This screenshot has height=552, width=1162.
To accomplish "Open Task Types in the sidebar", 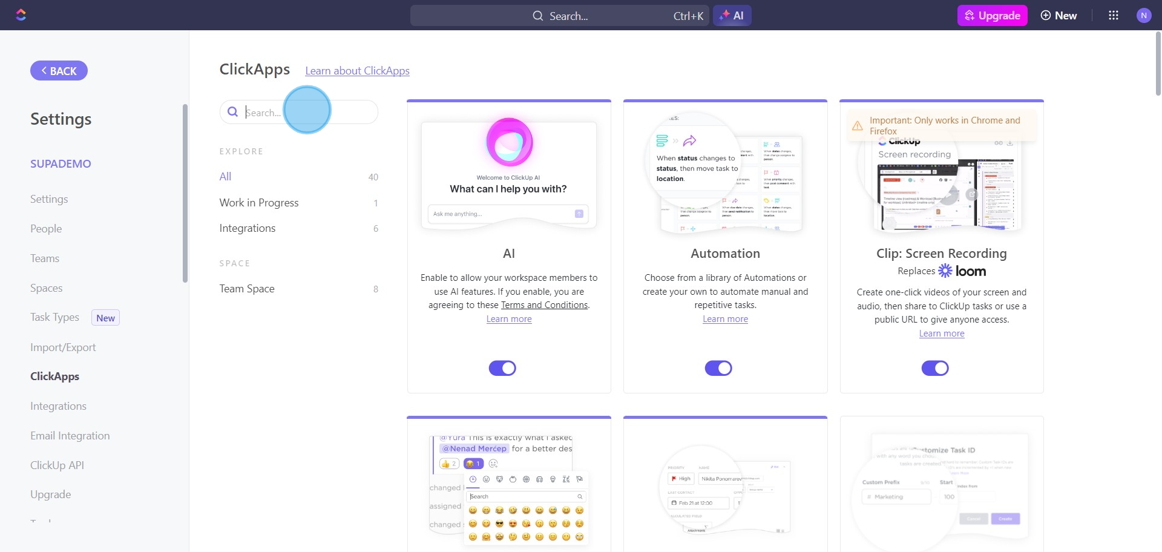I will [x=54, y=317].
